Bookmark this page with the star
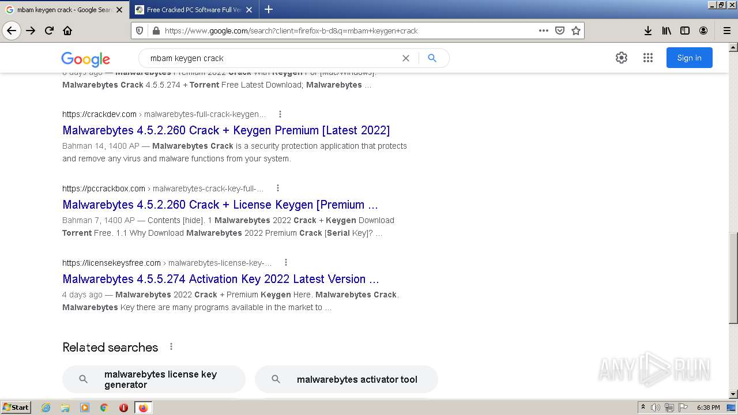 [x=576, y=31]
